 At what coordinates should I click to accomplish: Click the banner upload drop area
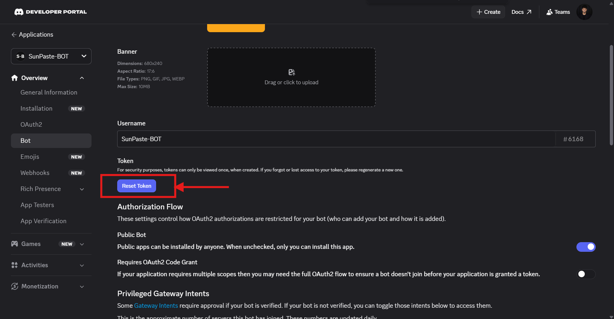click(x=291, y=77)
